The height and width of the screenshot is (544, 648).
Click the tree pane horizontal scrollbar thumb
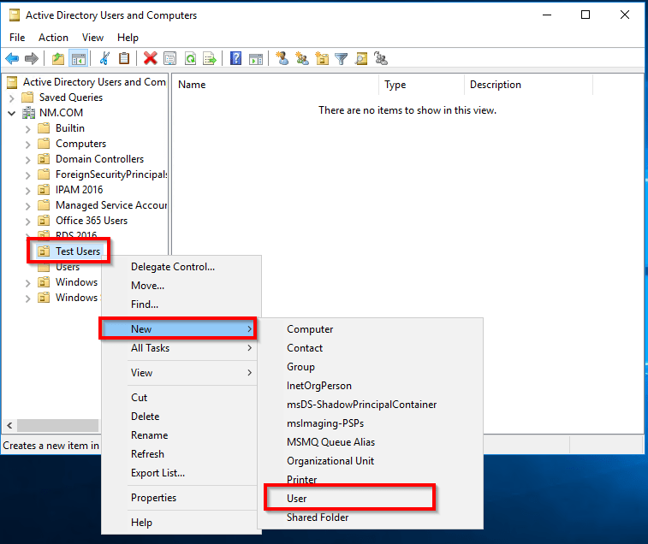[x=58, y=425]
